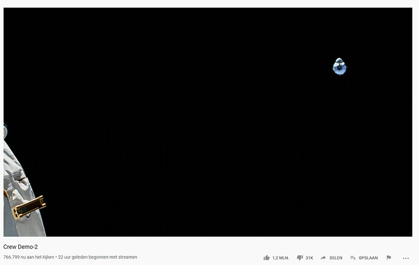
Task: Click the Crew Demo-2 video title
Action: [x=20, y=247]
